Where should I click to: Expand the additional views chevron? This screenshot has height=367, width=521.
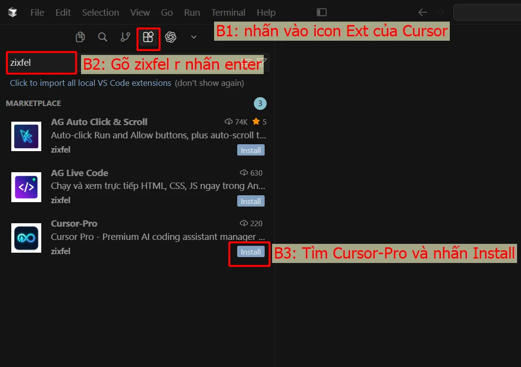(x=193, y=37)
